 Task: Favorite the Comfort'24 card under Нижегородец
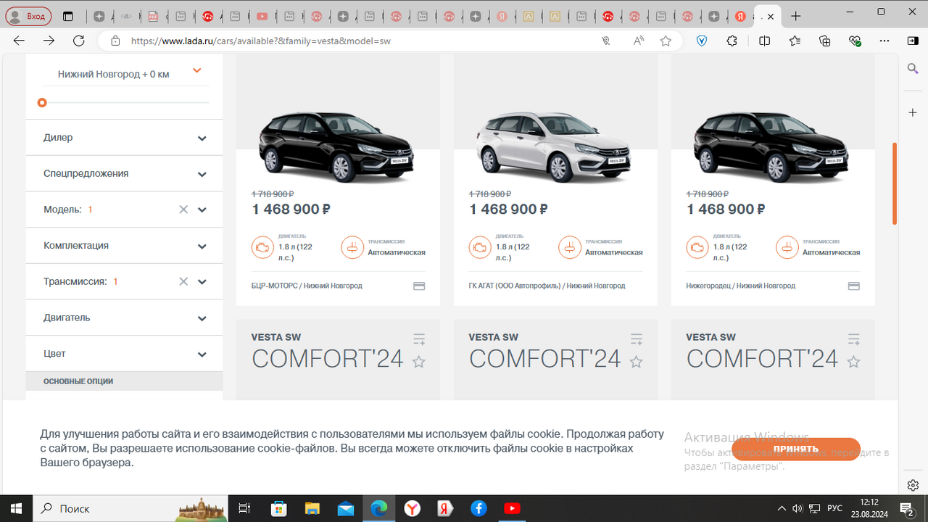[854, 362]
